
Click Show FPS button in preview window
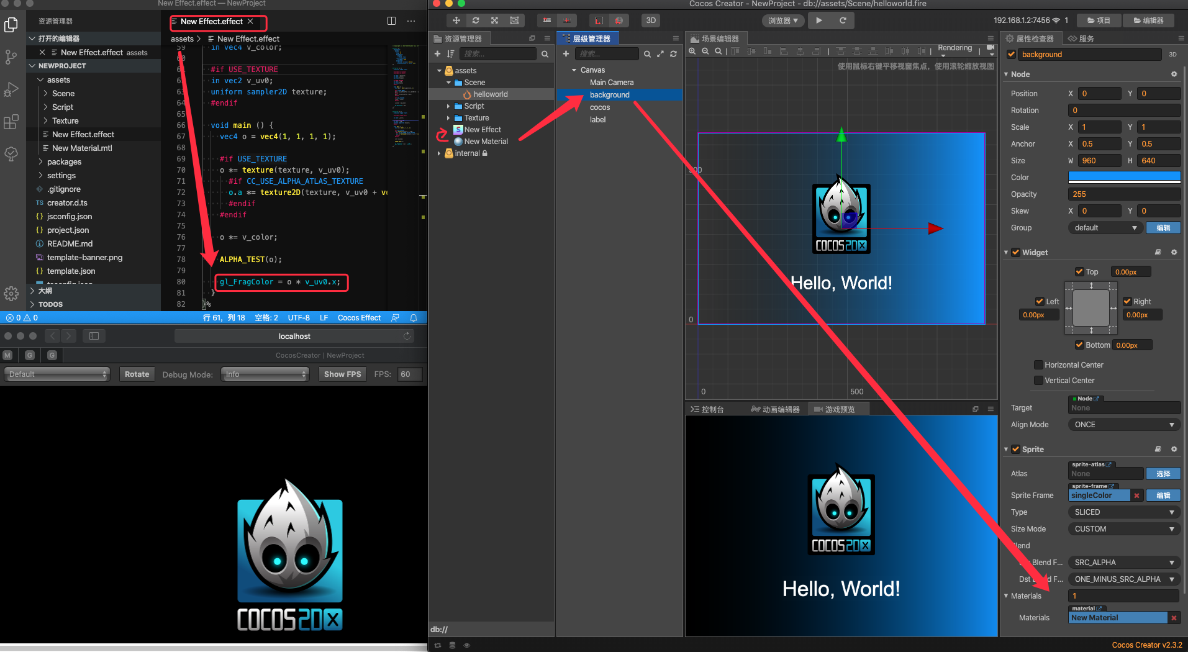coord(342,374)
